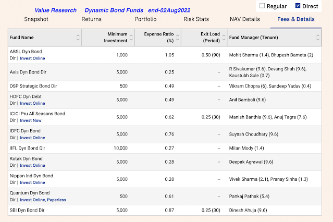Open the Returns tab

click(92, 19)
